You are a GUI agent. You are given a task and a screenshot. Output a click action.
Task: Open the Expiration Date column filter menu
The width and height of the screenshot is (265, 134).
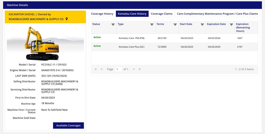click(231, 24)
